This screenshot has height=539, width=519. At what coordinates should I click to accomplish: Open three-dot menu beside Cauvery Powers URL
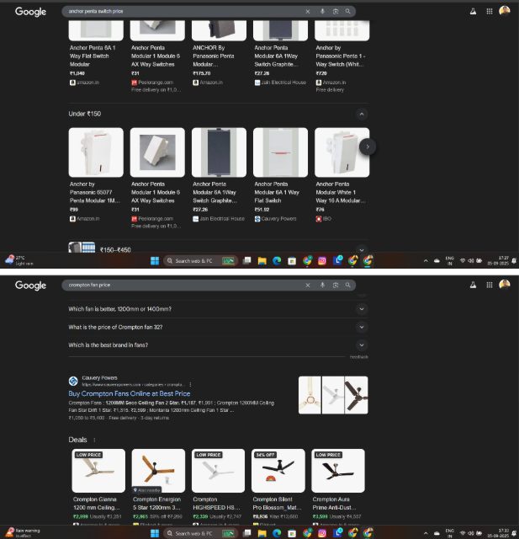190,385
